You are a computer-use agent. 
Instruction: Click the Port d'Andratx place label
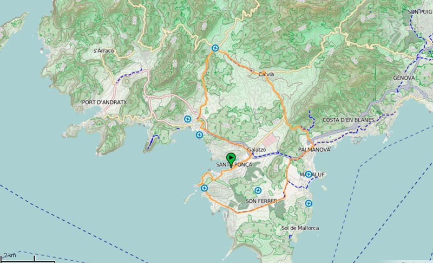pyautogui.click(x=104, y=102)
